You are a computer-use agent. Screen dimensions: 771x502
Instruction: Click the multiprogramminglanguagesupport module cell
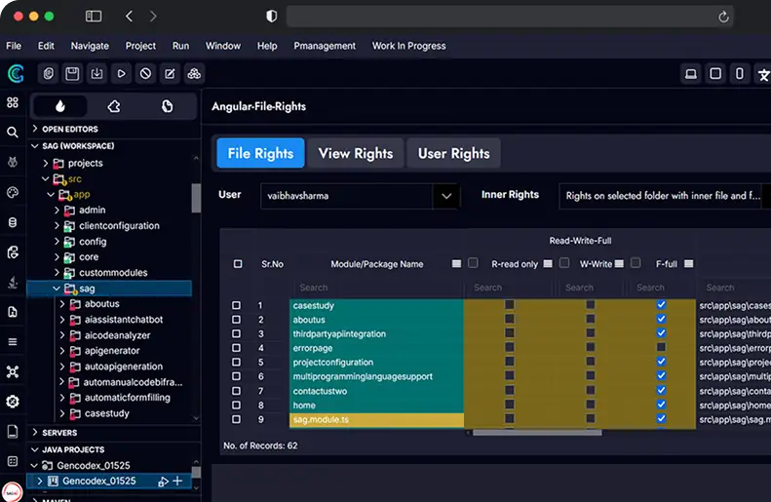[x=376, y=376]
